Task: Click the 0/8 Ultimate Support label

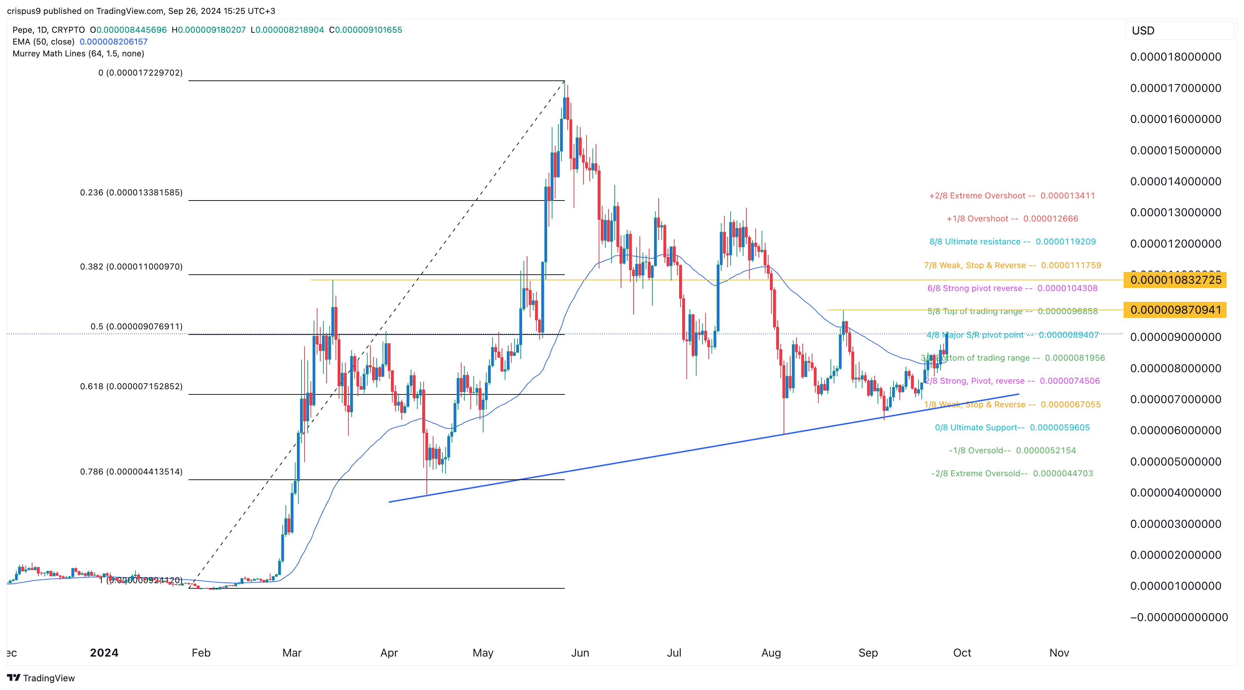Action: click(1013, 428)
